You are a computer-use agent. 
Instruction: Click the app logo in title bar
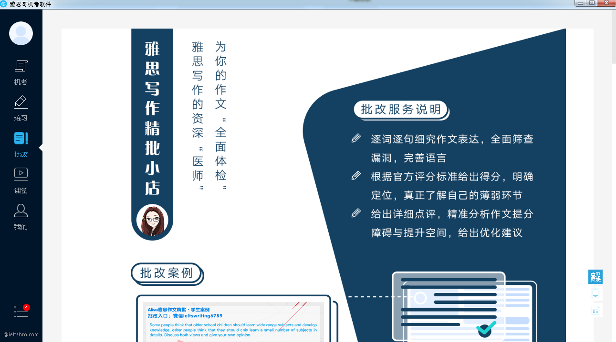pos(4,4)
